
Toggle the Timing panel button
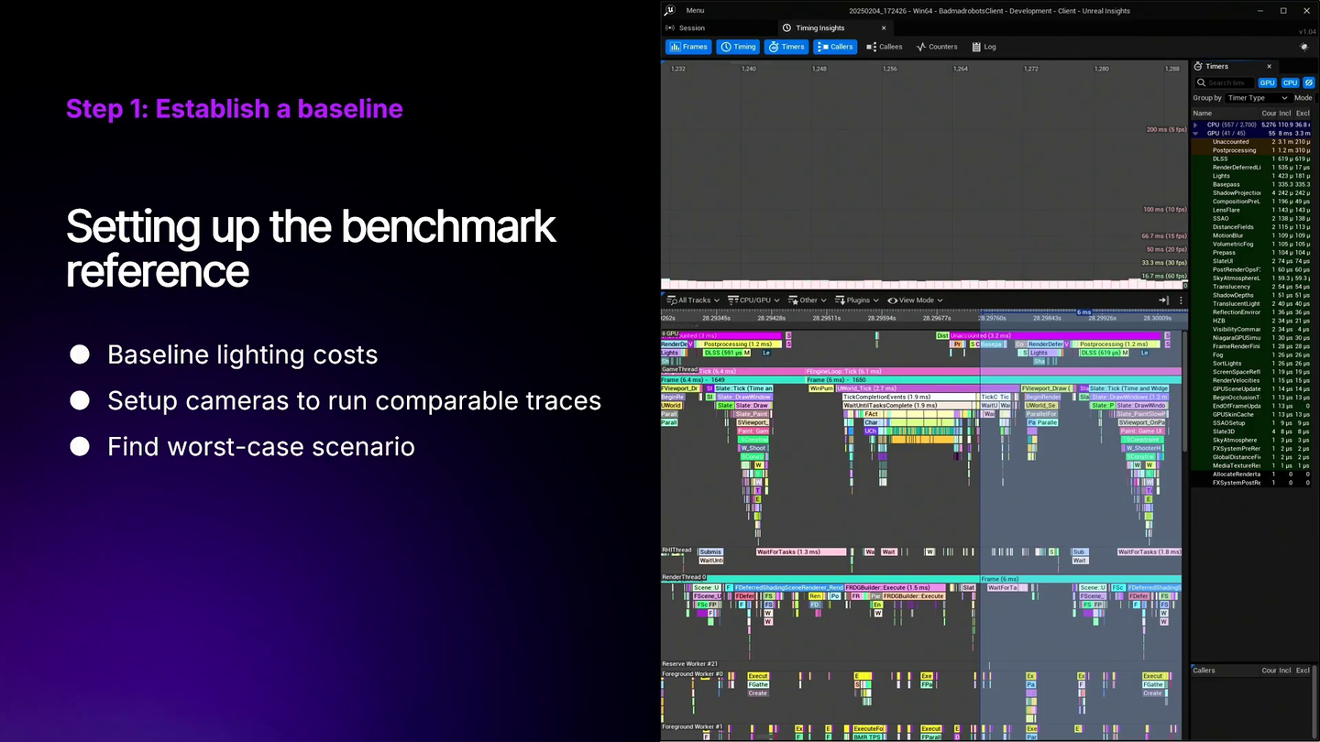[x=738, y=47]
